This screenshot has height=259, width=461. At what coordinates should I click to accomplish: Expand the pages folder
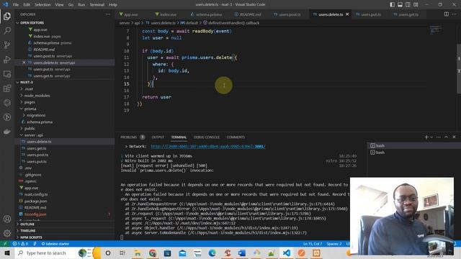[30, 102]
